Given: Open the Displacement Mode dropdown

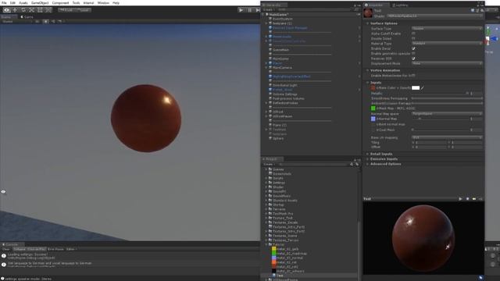Looking at the screenshot, I should 447,63.
